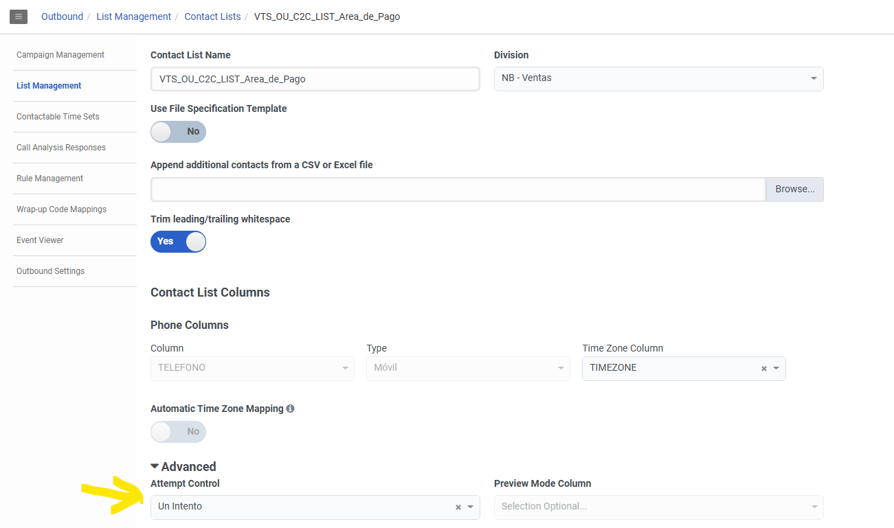Image resolution: width=894 pixels, height=528 pixels.
Task: Click the Contact Lists breadcrumb link
Action: click(x=212, y=16)
